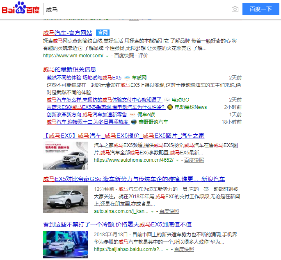Click 电动GO source icon
The image size is (281, 260).
coord(167,100)
